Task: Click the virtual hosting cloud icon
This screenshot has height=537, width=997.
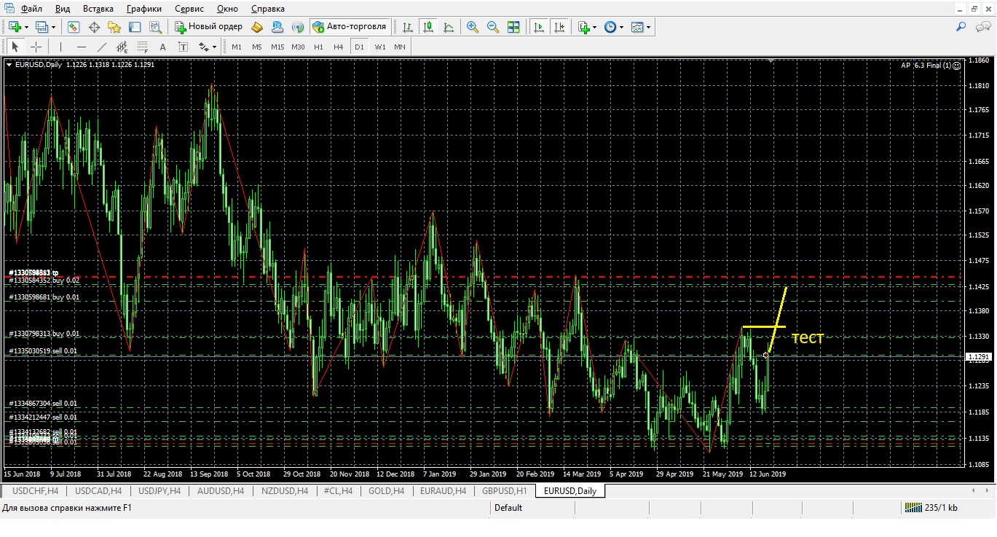Action: pos(277,27)
